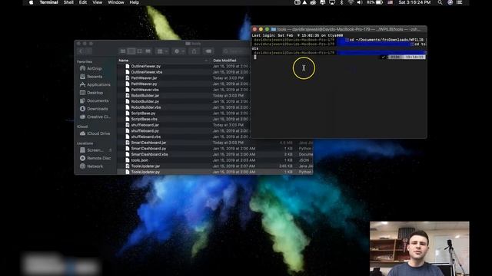Select the Screen... location in sidebar
Screen dimensions: 492x276
95,150
